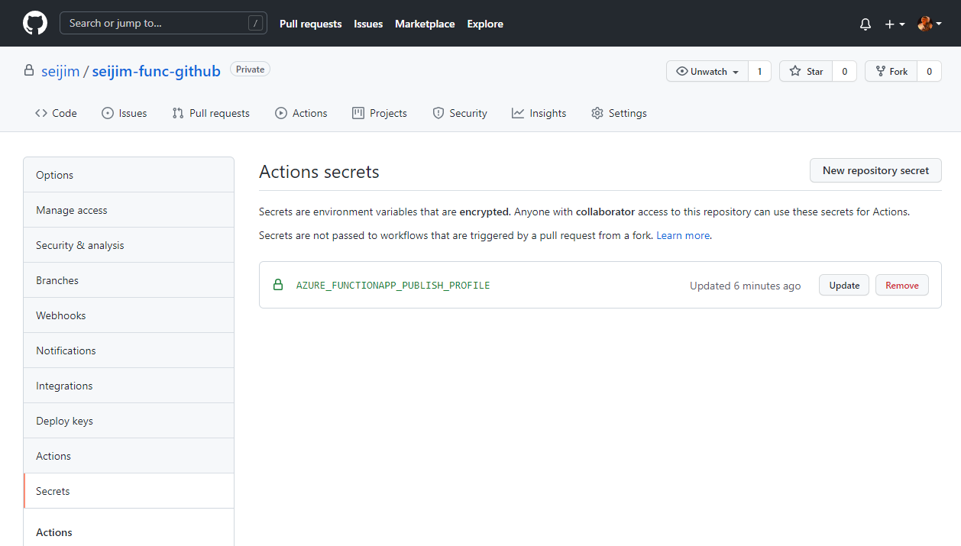This screenshot has height=546, width=961.
Task: Click the lock icon beside AZURE_FUNCTIONAPP_PUBLISH_PROFILE
Action: coord(277,285)
